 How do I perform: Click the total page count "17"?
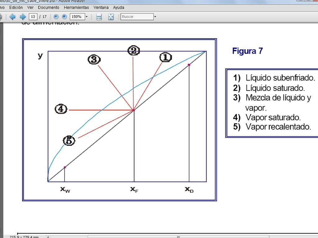44,17
